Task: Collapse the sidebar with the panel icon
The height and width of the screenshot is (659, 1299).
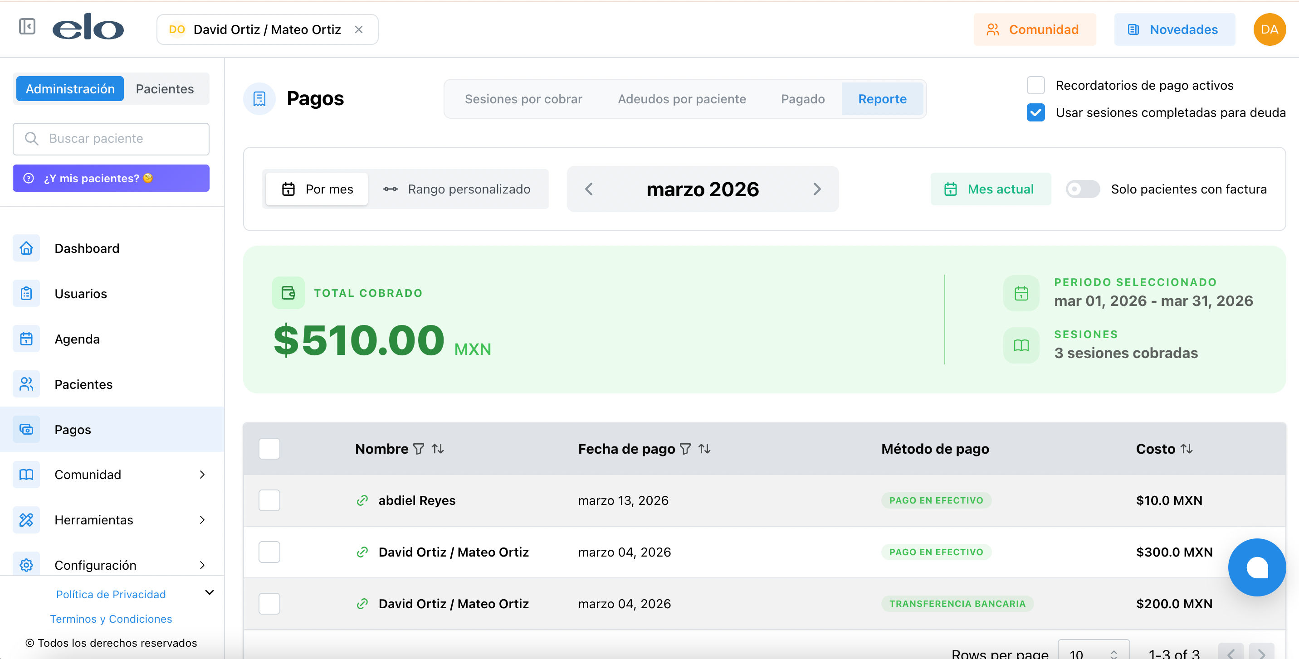Action: [27, 27]
